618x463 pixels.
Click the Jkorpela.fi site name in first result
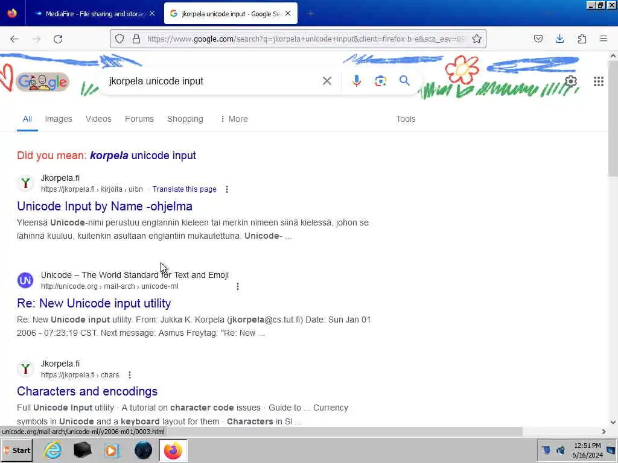(x=60, y=178)
